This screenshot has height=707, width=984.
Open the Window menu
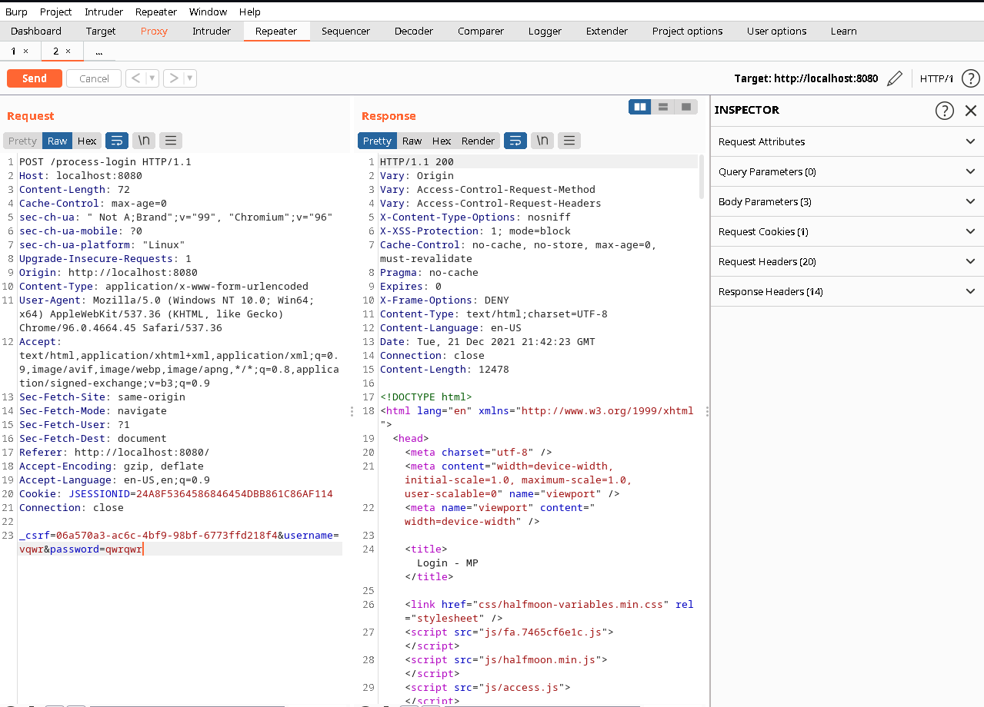pyautogui.click(x=208, y=12)
